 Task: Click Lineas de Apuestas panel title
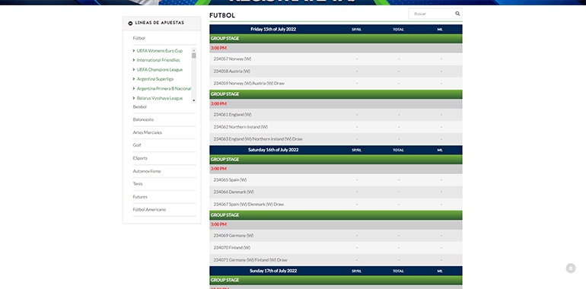(160, 23)
